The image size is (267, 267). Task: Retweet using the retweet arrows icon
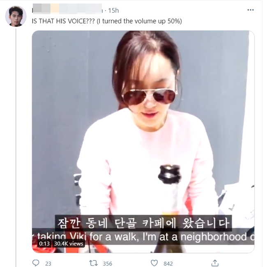click(x=93, y=263)
